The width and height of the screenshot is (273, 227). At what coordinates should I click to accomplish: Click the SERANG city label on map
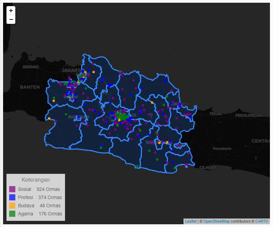[31, 67]
